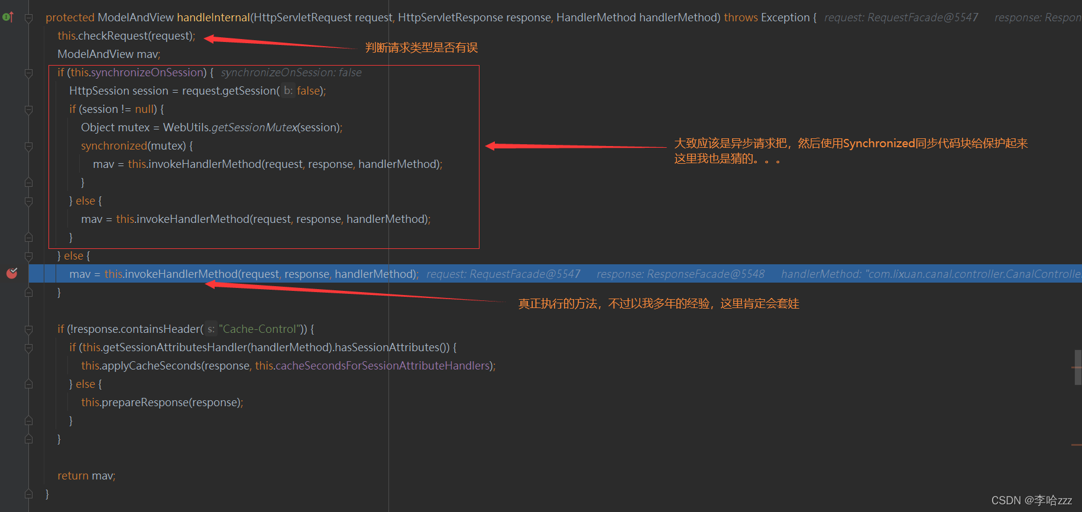Click invokeHandlerMethod inside the synchronized block
This screenshot has height=512, width=1082.
tap(205, 164)
